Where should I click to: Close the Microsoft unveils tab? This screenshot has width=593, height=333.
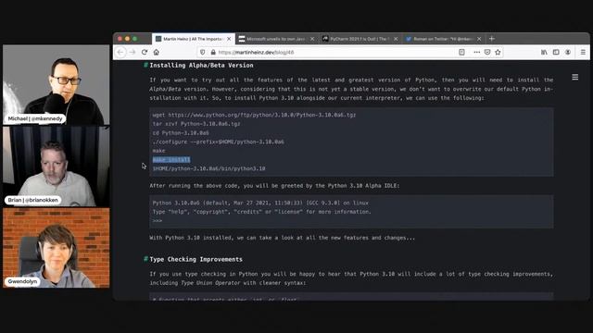tap(312, 39)
